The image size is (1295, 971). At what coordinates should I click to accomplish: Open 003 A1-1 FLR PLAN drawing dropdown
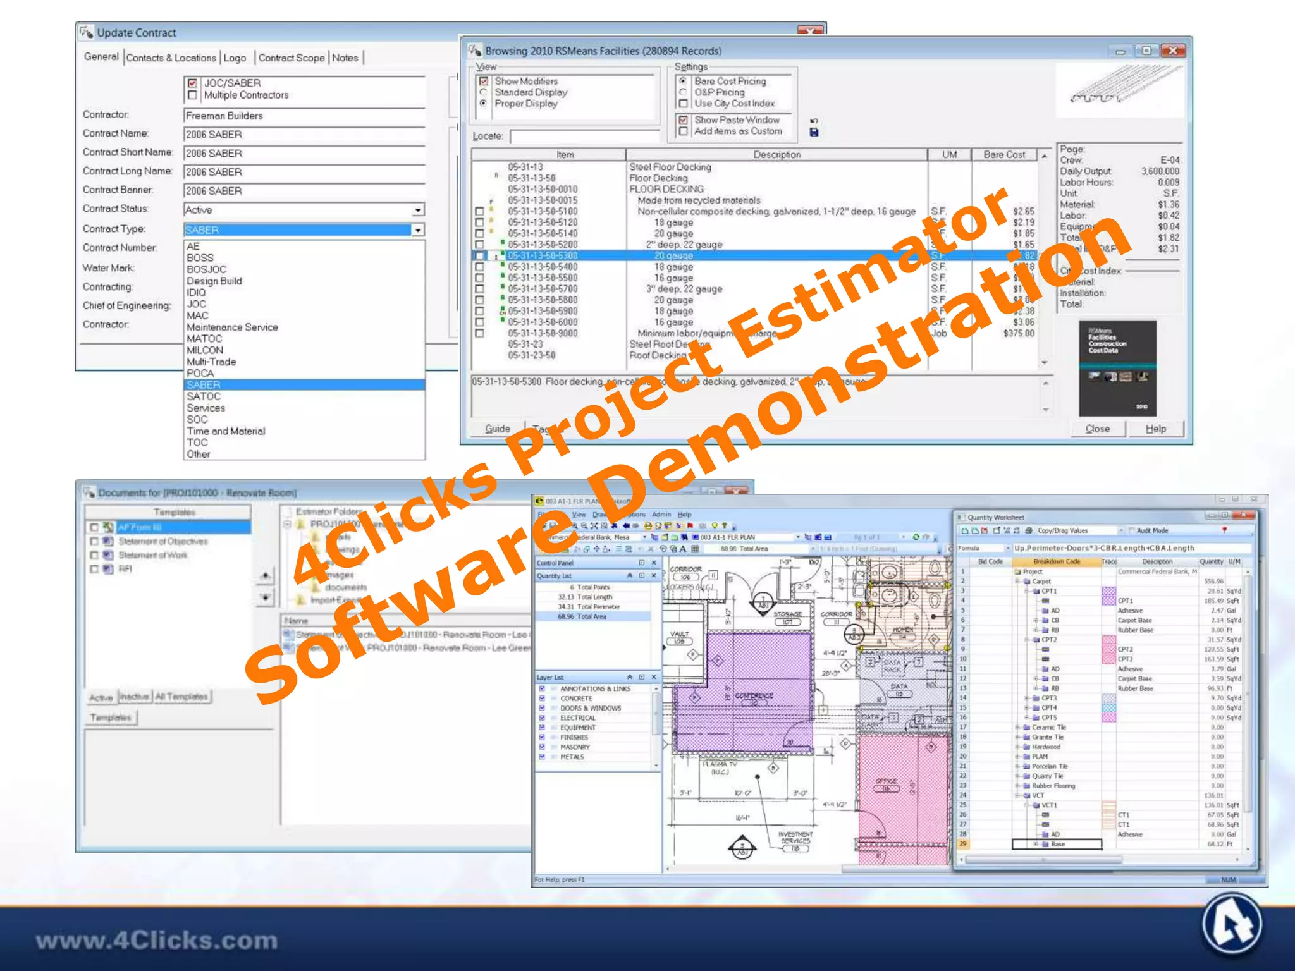[797, 537]
